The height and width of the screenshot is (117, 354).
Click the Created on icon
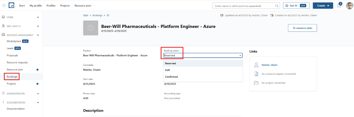[x=272, y=15]
